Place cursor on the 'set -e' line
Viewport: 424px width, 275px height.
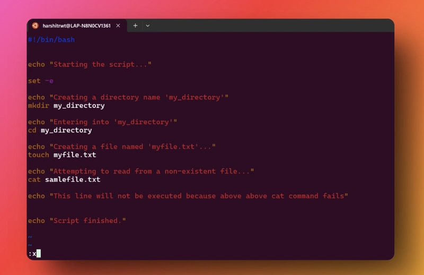pyautogui.click(x=41, y=81)
